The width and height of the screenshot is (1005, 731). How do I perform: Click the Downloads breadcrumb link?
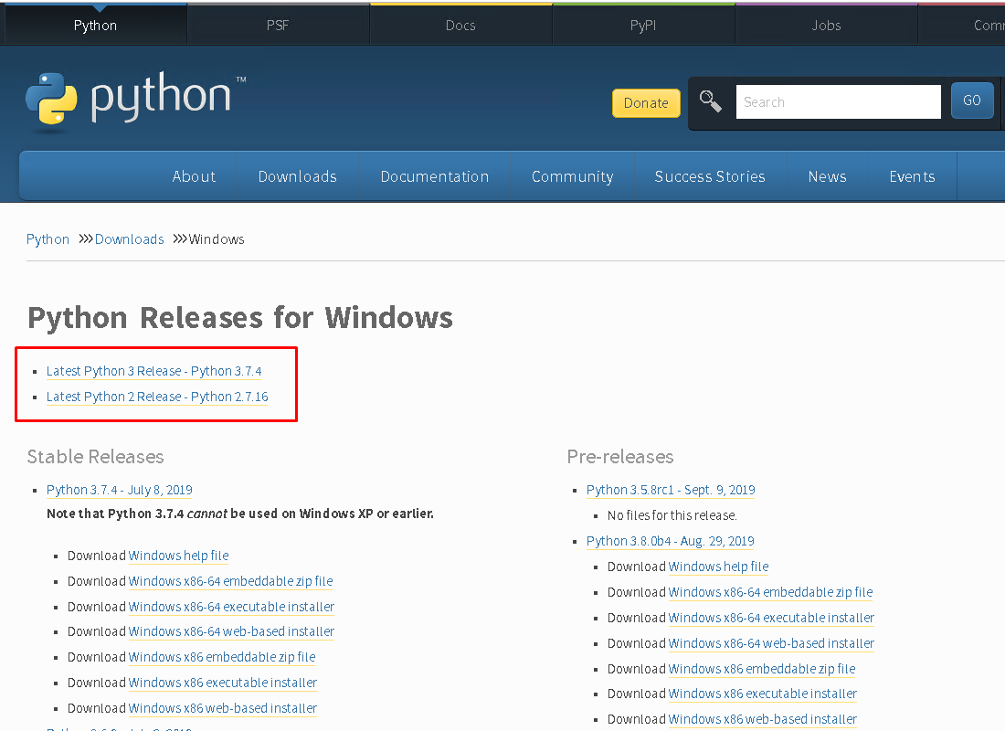coord(130,239)
